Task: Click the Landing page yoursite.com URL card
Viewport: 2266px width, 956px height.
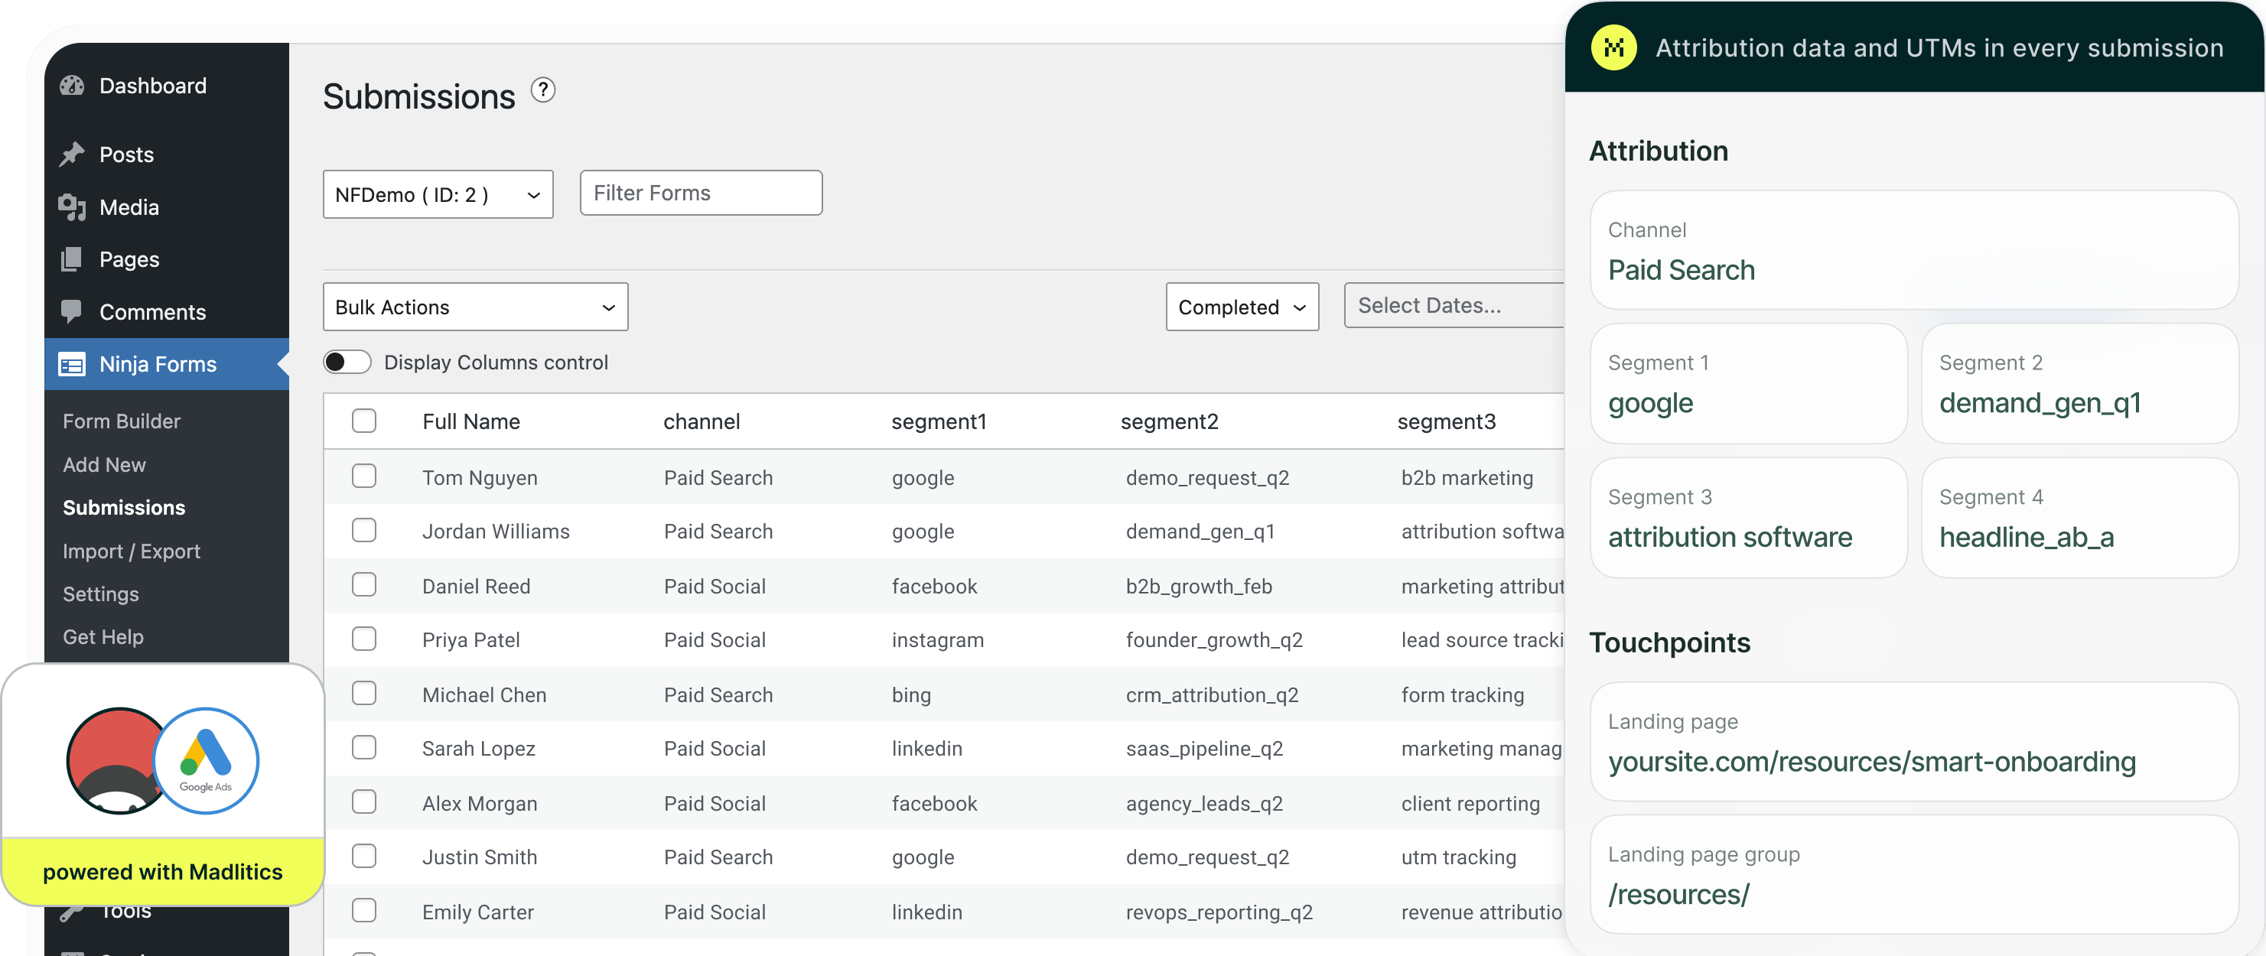Action: point(1914,743)
